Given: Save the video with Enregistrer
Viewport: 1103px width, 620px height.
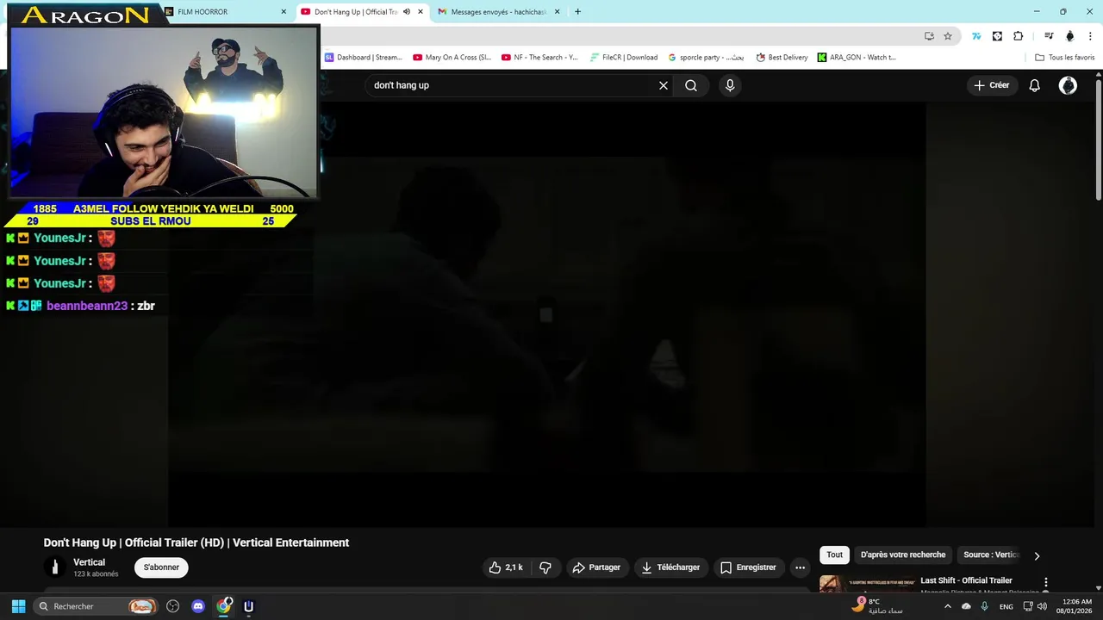Looking at the screenshot, I should (748, 567).
